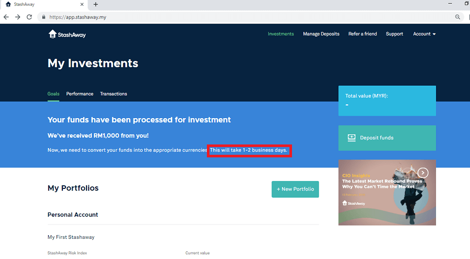Click the arrow circle on CIO Insights banner
470x259 pixels.
[423, 173]
